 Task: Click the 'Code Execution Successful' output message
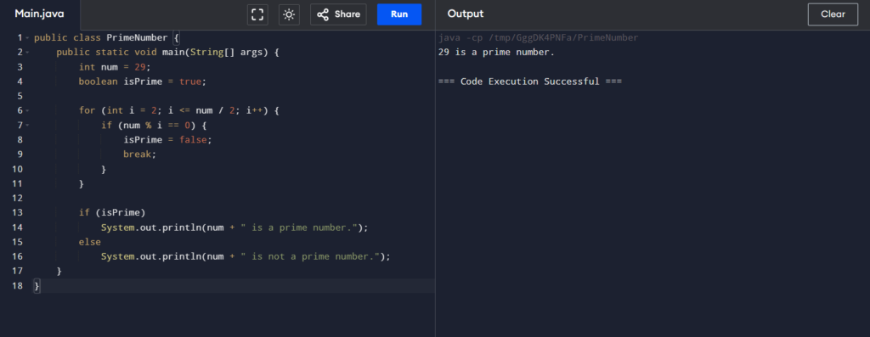coord(530,81)
